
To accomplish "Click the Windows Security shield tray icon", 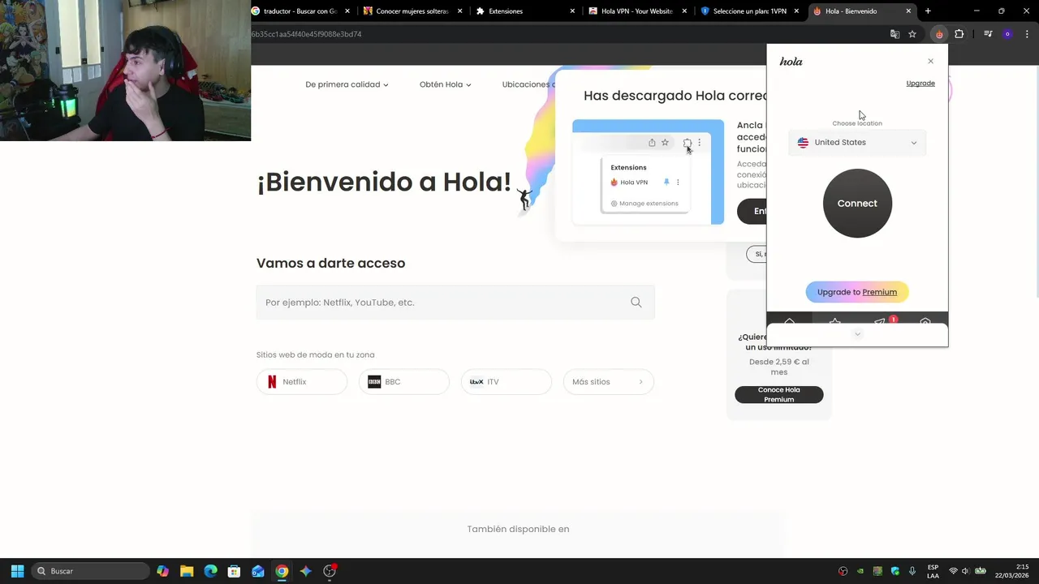I will [x=895, y=571].
